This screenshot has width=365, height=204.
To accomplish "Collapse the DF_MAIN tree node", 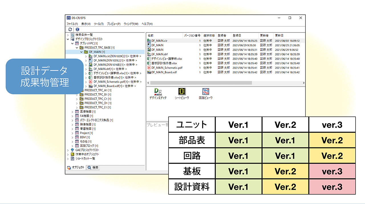I will point(82,52).
